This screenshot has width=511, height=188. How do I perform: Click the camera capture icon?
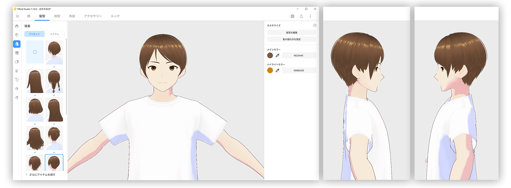pyautogui.click(x=292, y=16)
